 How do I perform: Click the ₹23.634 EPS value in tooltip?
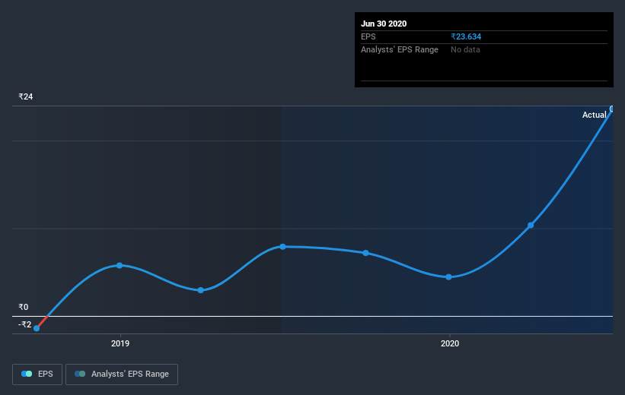coord(466,36)
